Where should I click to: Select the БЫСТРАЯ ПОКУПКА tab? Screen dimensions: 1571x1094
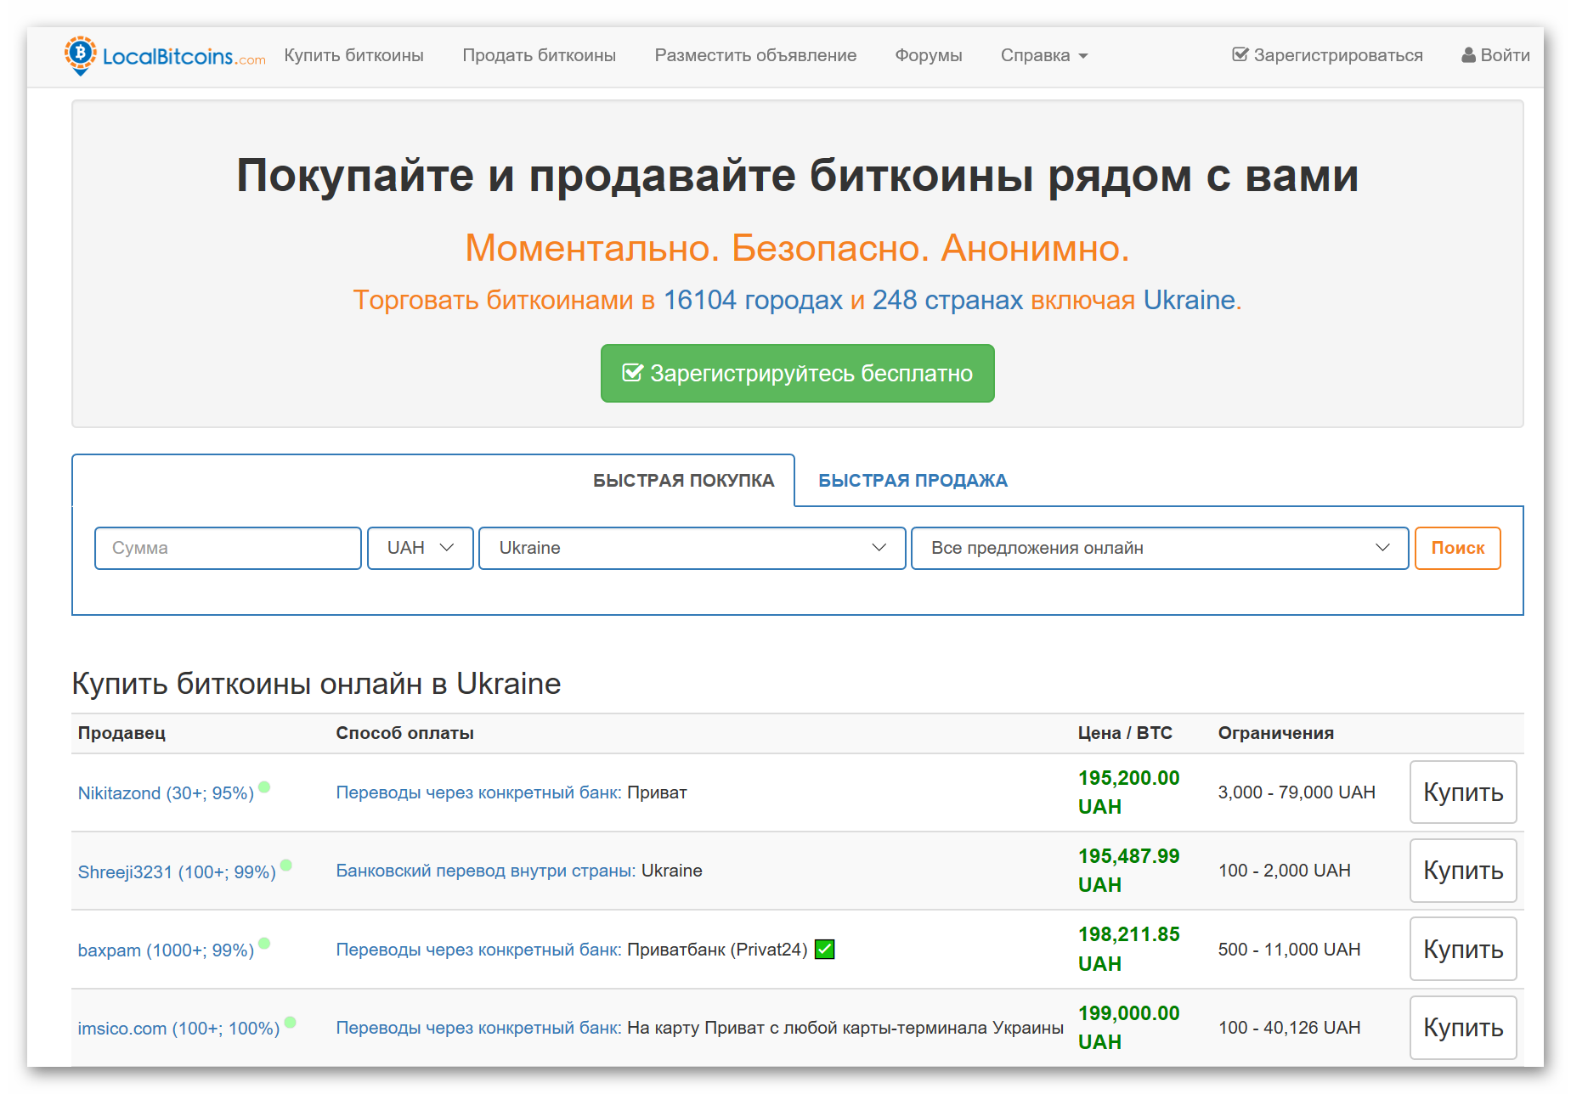[x=683, y=481]
